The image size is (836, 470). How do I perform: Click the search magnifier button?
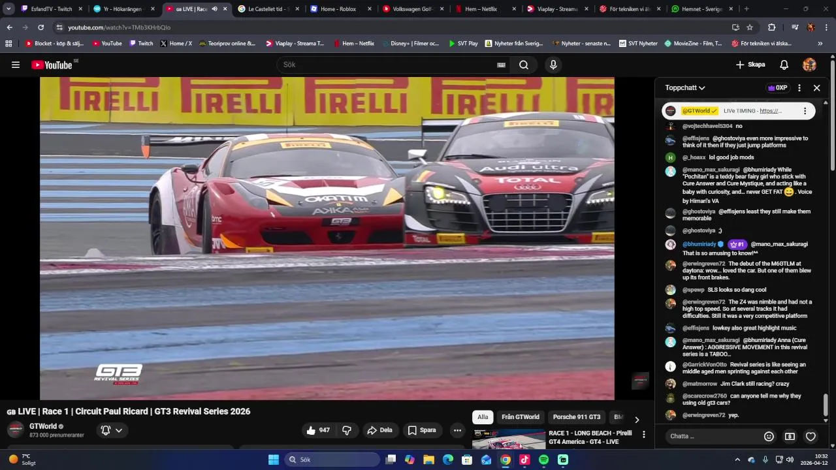tap(524, 65)
